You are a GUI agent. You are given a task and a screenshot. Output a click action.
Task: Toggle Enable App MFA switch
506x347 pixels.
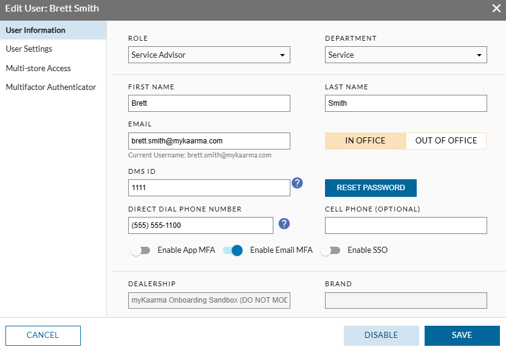pyautogui.click(x=141, y=250)
